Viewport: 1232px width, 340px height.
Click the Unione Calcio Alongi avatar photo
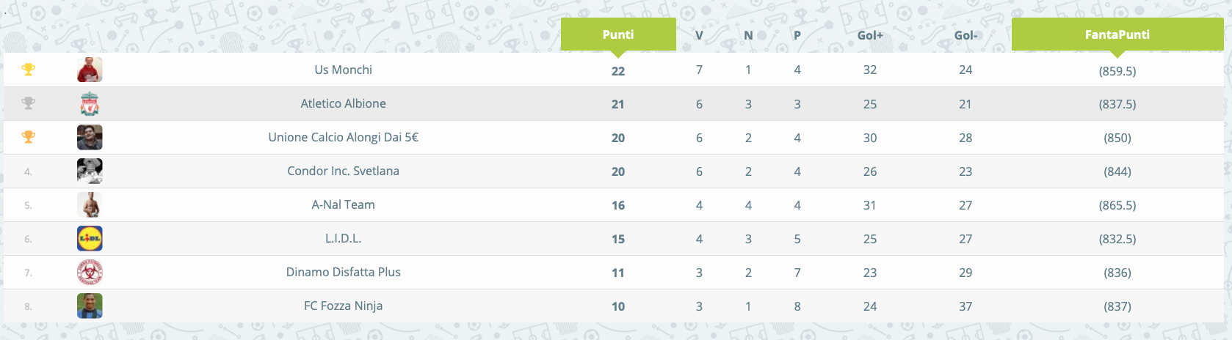pos(90,138)
